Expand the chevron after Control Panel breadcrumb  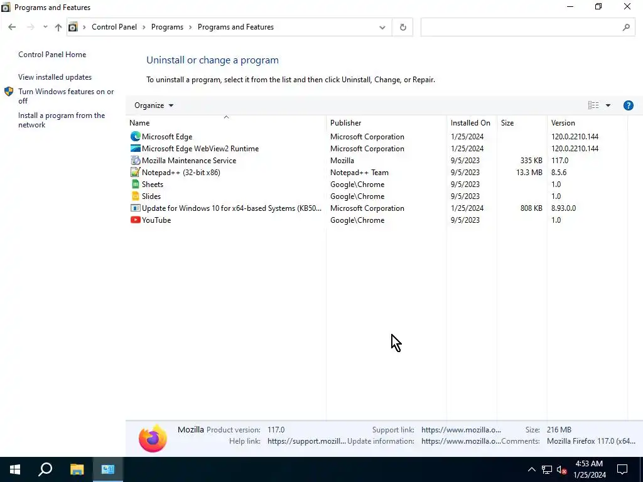pos(144,27)
